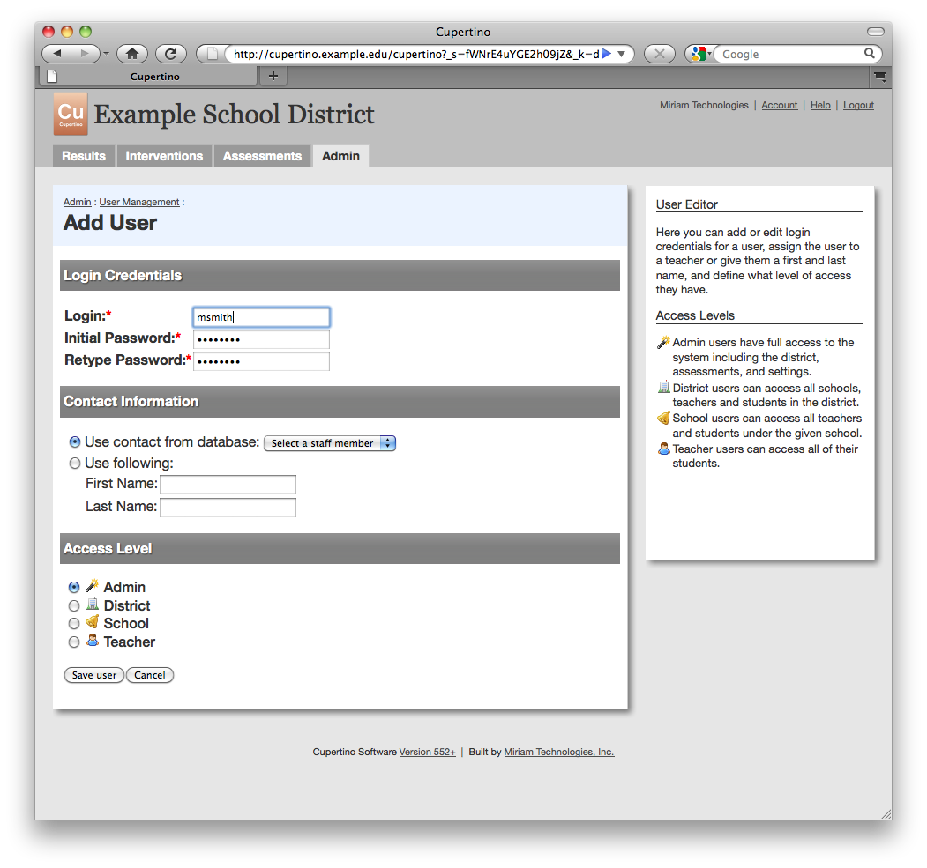Click the browser Home button
The width and height of the screenshot is (927, 868).
coord(132,54)
